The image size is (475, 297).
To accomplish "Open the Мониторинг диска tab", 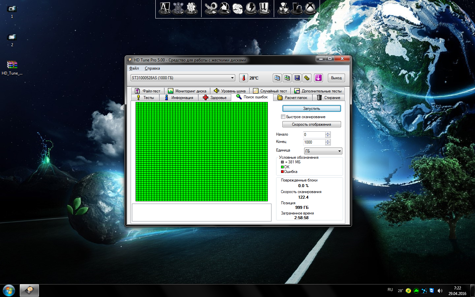I will tap(187, 91).
